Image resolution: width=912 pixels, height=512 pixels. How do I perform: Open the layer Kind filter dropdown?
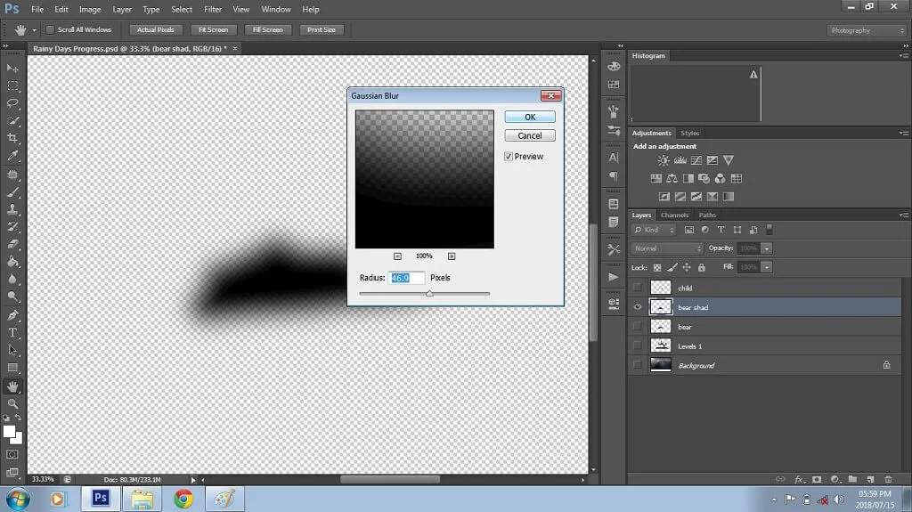[654, 230]
